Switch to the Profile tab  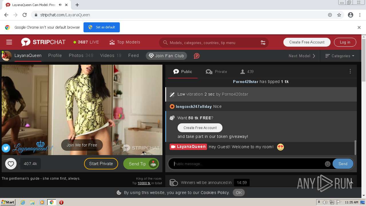click(55, 56)
